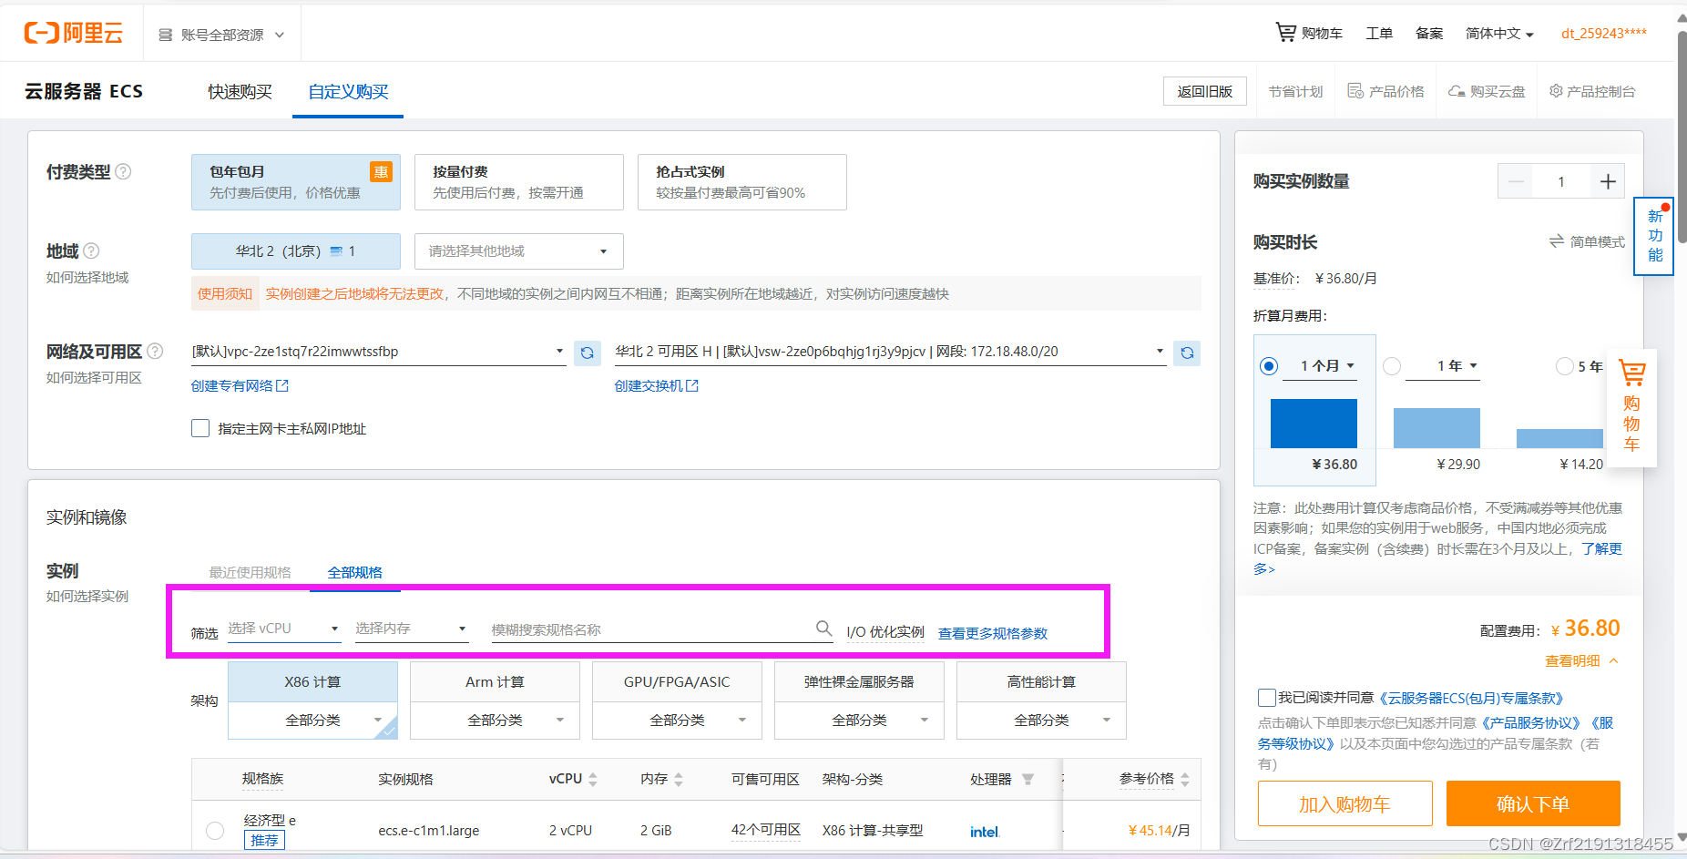Sort by 参考价格 column
The width and height of the screenshot is (1687, 859).
1185,780
